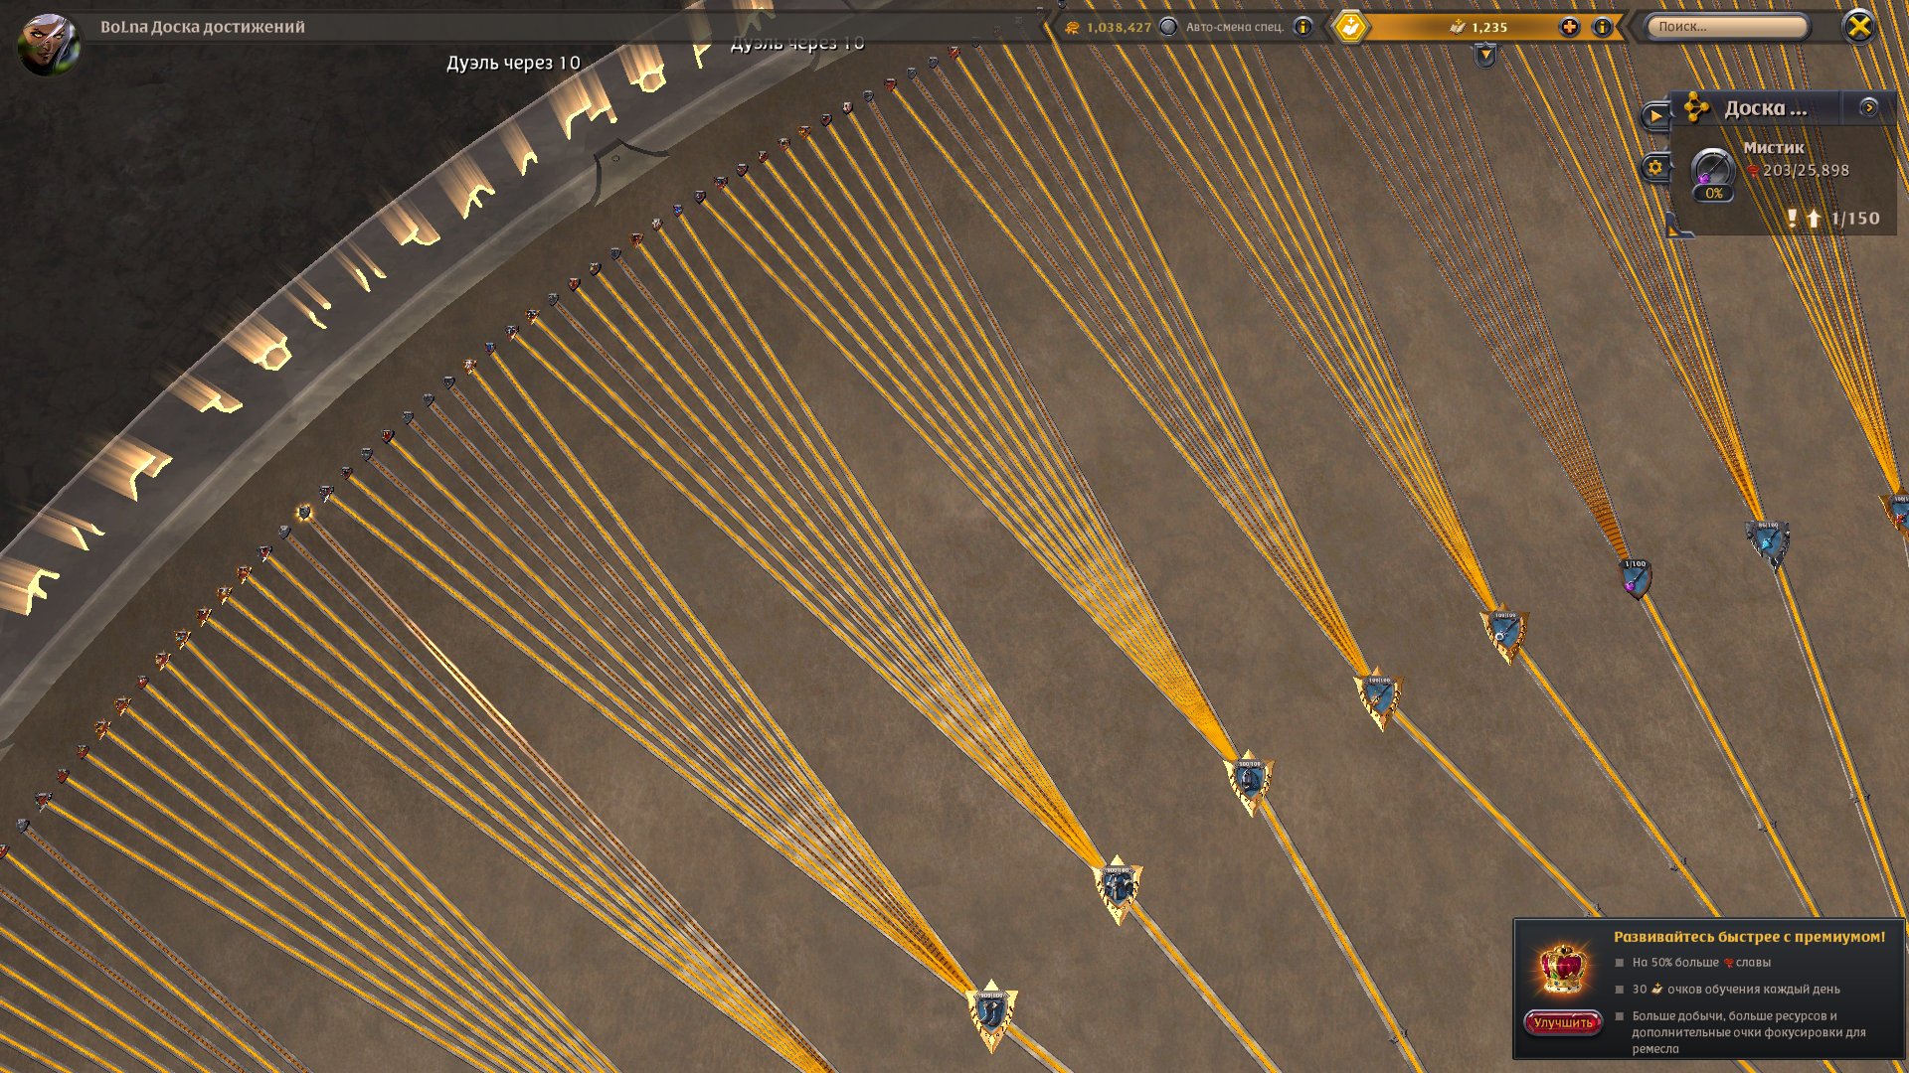Click the node-graph icon in Доска header
The image size is (1909, 1073).
(1696, 108)
